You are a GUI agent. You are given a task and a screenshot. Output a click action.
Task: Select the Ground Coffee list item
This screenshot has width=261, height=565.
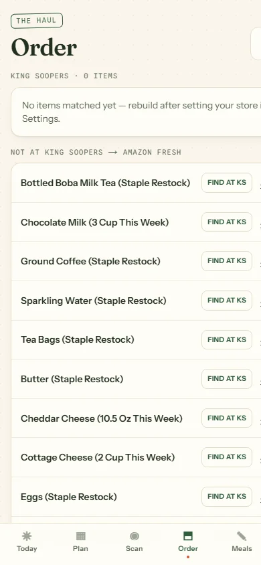point(136,261)
